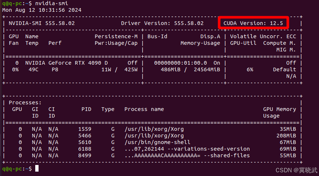Click the terminal cursor block
Image resolution: width=319 pixels, height=176 pixels.
(37, 169)
